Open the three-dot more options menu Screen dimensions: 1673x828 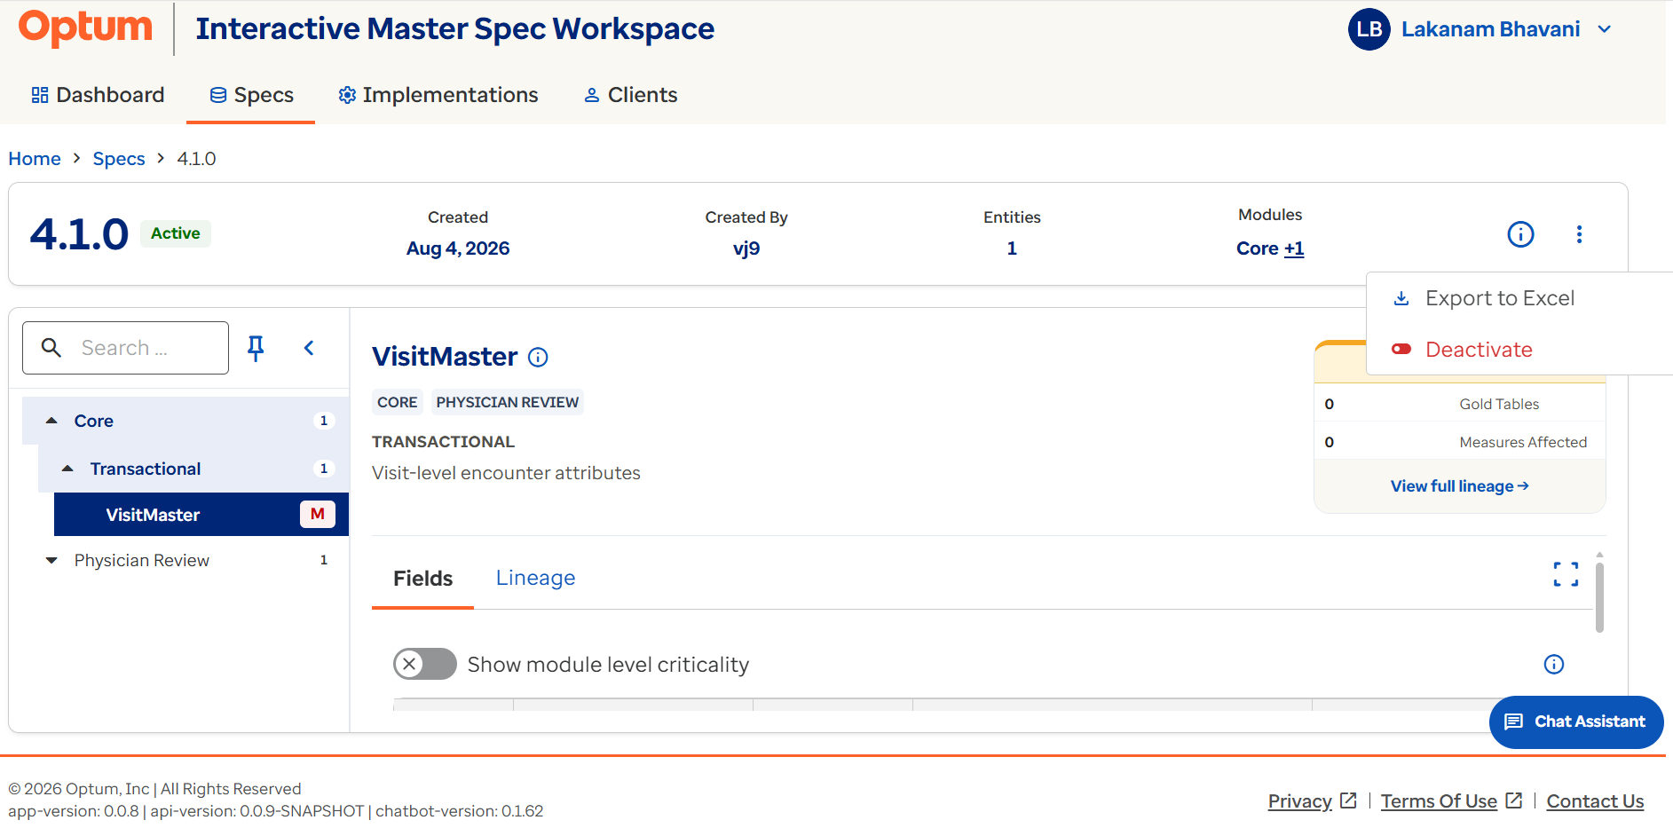pyautogui.click(x=1579, y=234)
